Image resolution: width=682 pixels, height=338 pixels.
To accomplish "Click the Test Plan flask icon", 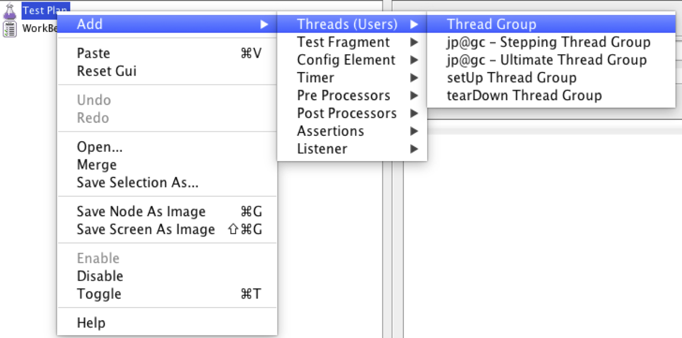I will 10,10.
